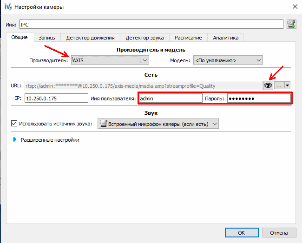Click the add camera icon beside name field
302x243 pixels.
pyautogui.click(x=291, y=24)
